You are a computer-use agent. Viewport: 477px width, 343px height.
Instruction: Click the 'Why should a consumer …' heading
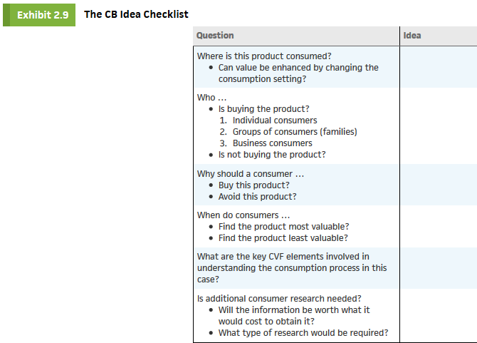tap(251, 173)
